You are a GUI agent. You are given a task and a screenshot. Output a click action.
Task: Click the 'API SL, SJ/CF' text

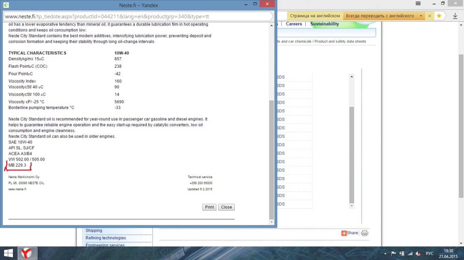21,148
